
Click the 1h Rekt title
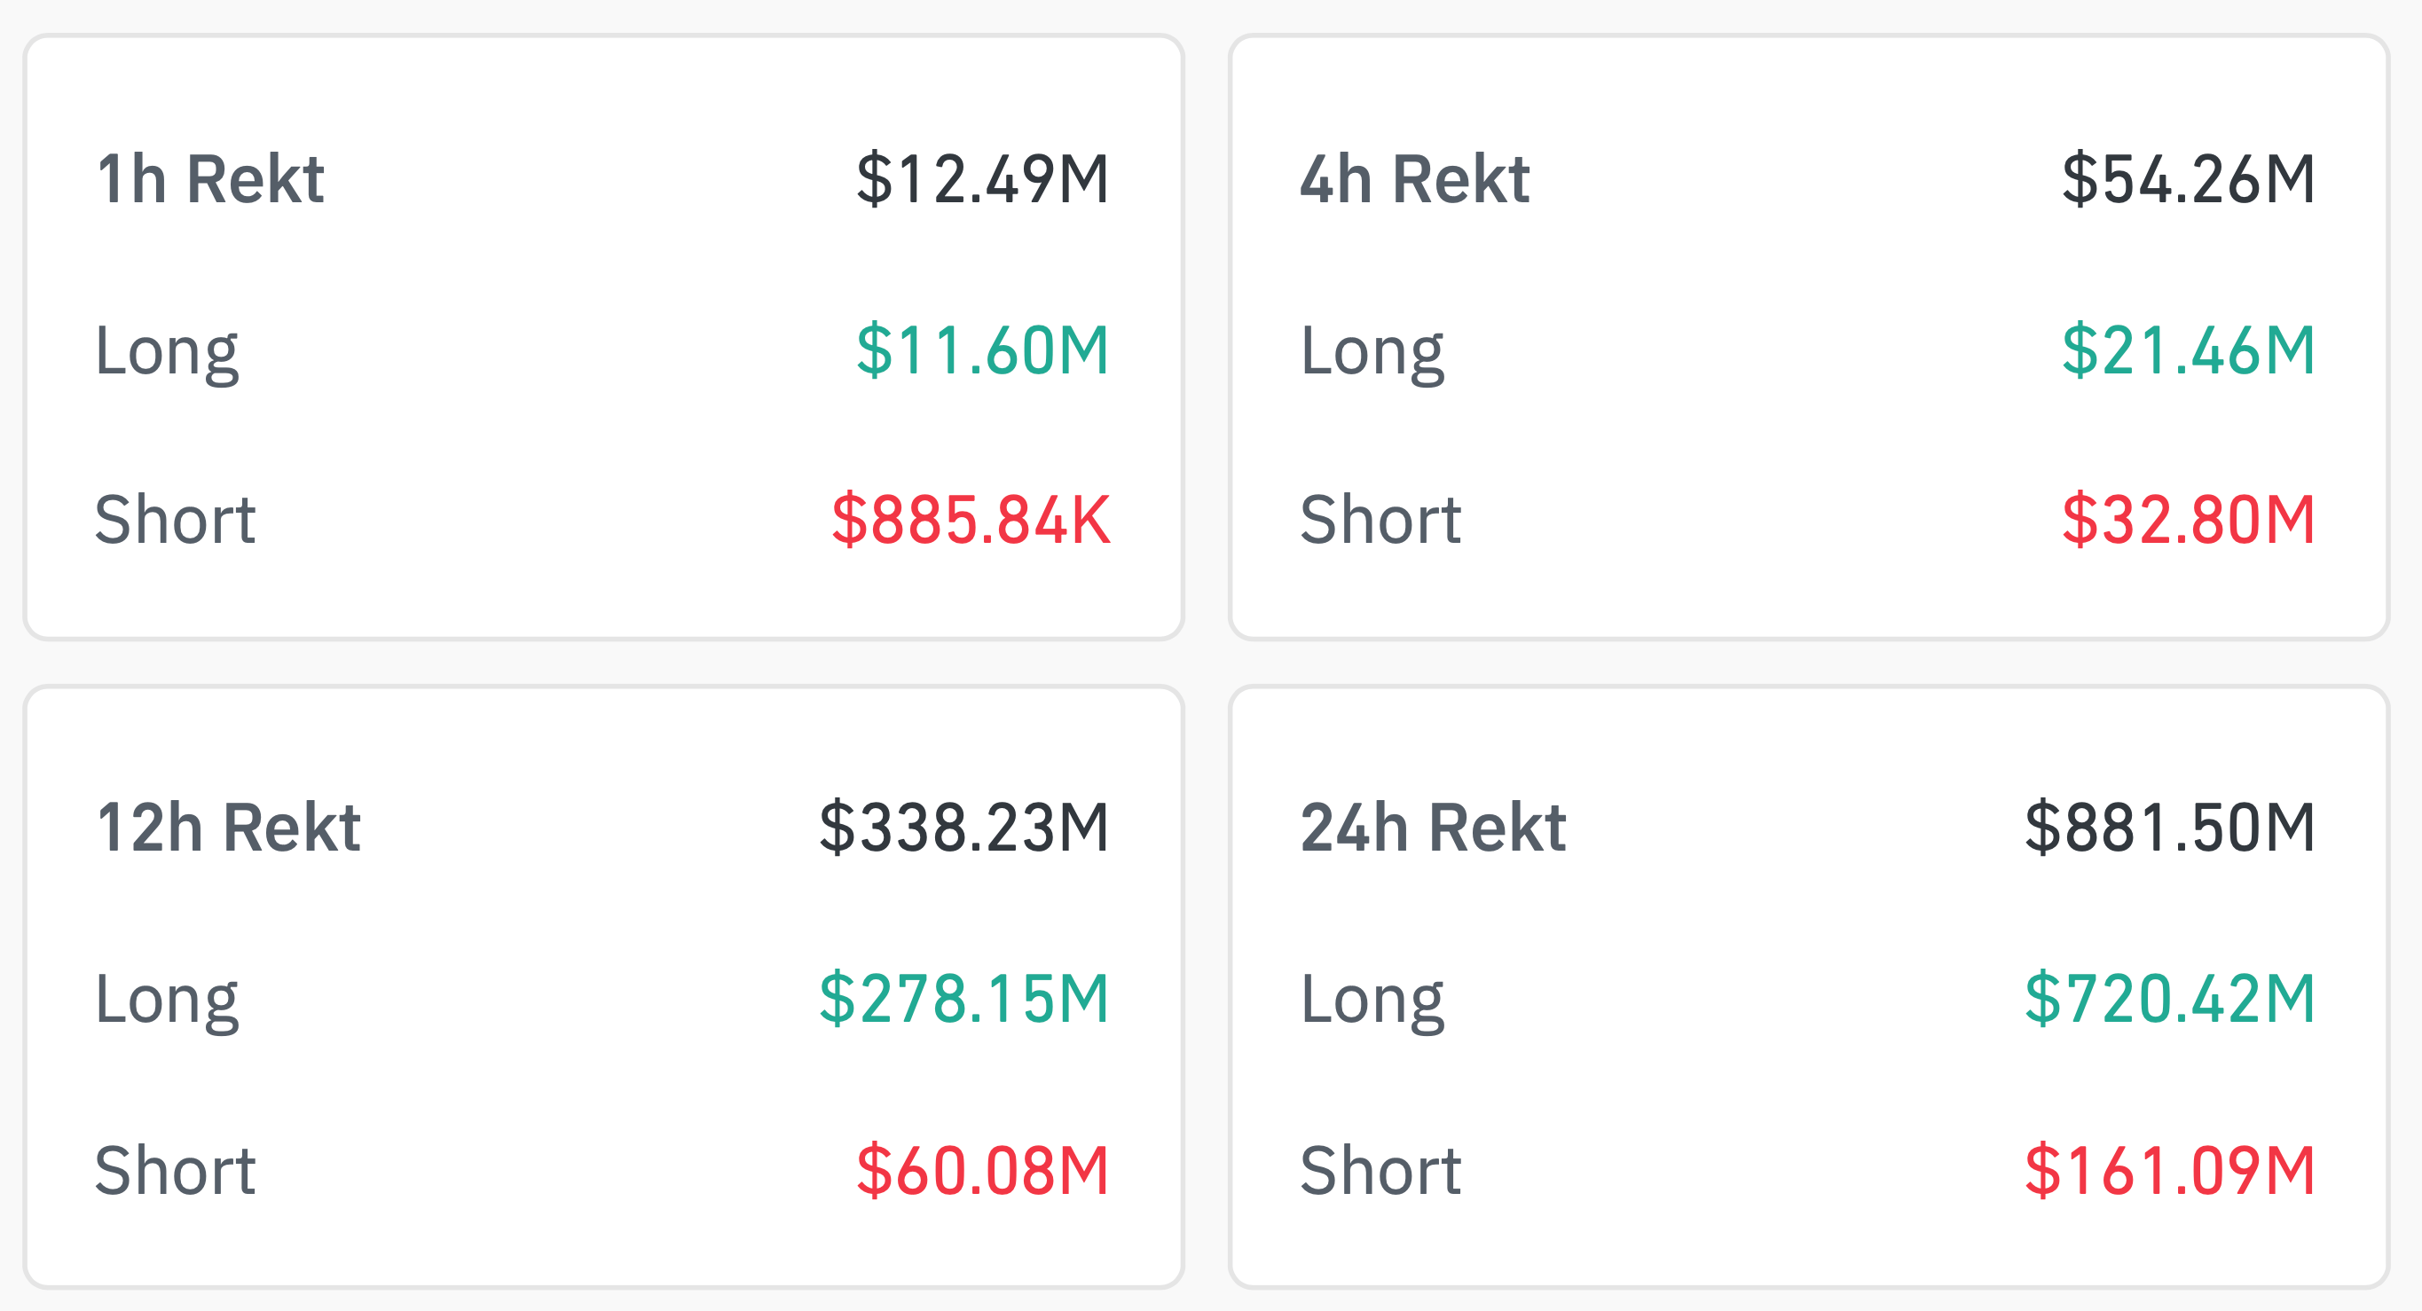[209, 178]
